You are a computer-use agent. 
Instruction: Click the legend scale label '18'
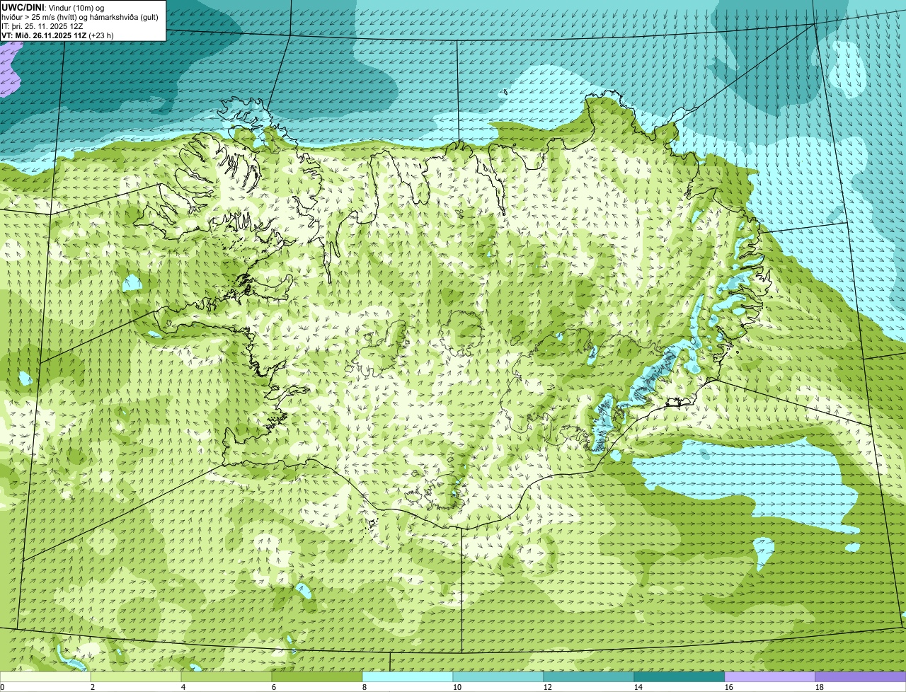point(820,687)
